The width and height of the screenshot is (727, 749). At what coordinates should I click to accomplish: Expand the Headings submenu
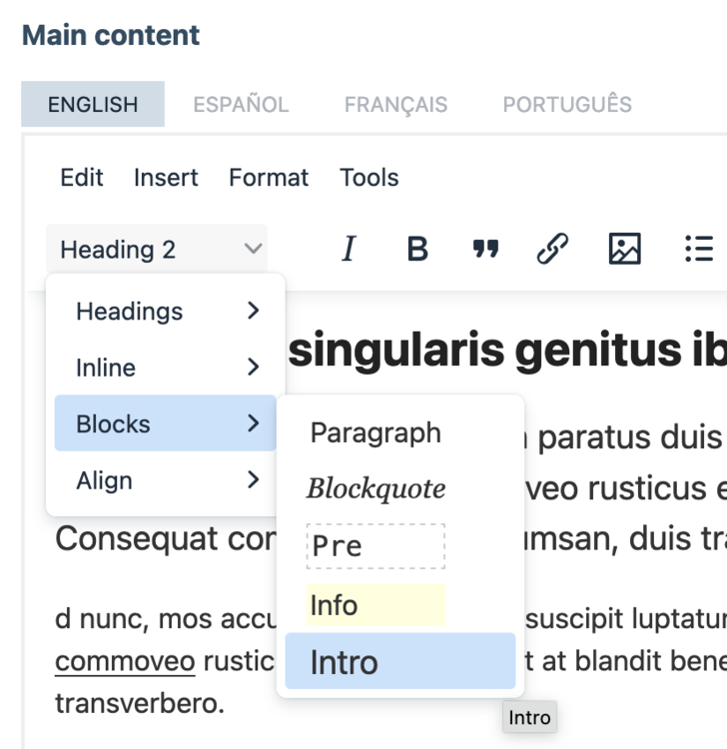point(165,311)
